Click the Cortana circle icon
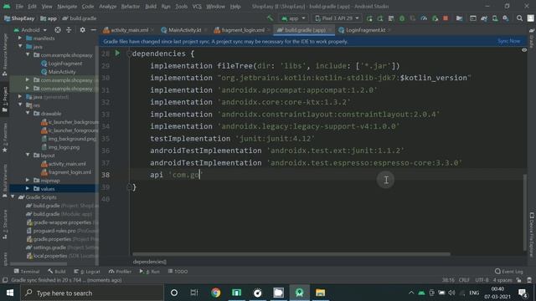The image size is (536, 301). click(174, 293)
